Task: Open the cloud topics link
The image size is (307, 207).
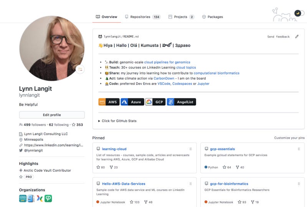Action: [186, 67]
